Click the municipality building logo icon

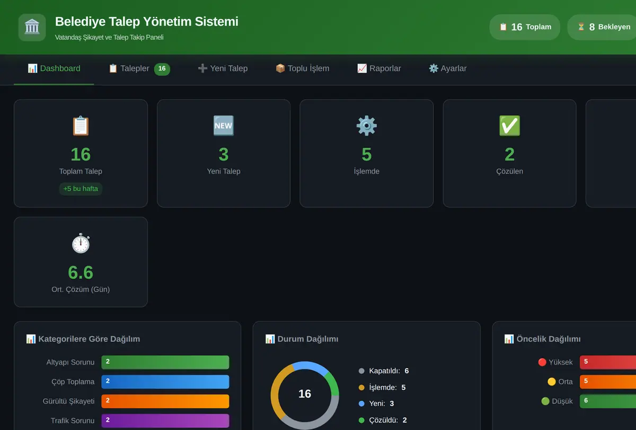click(32, 27)
